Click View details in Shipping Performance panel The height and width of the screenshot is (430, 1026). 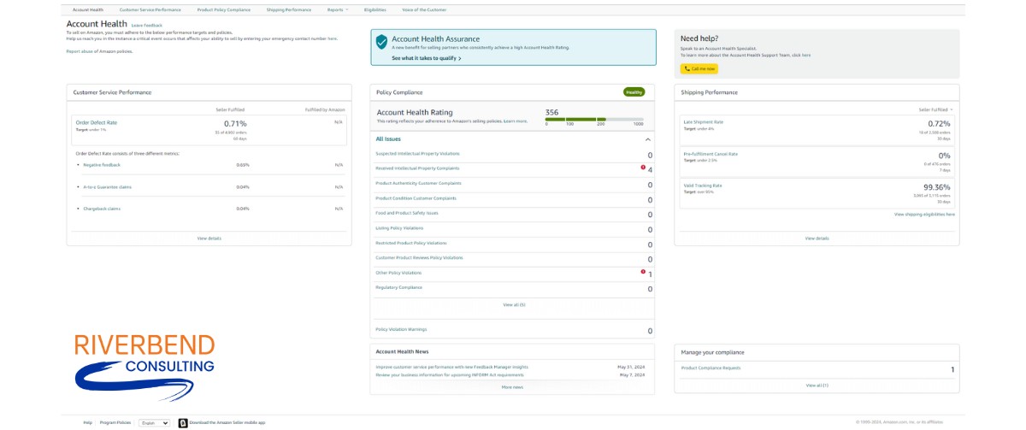coord(817,239)
